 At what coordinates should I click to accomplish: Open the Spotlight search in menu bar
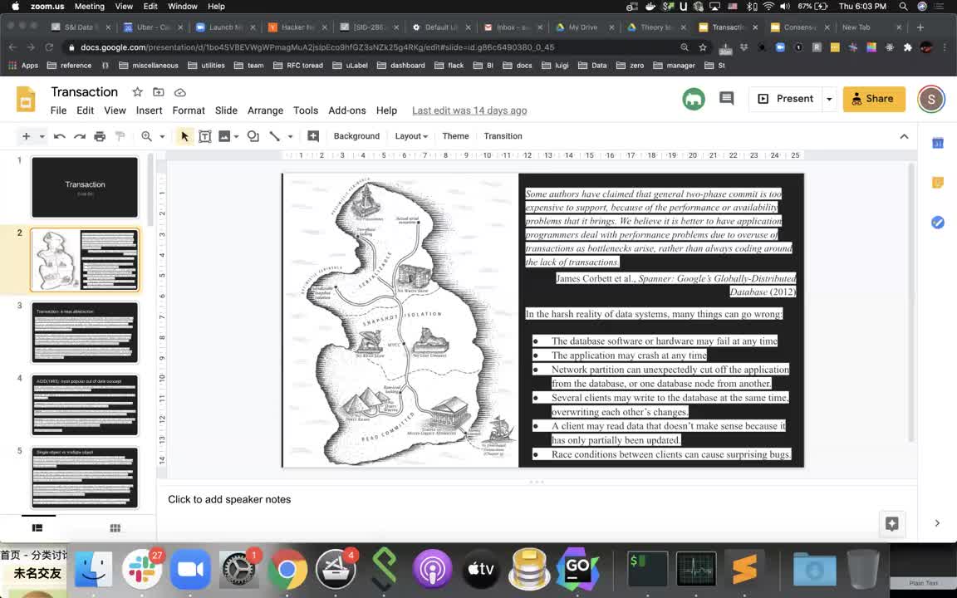903,6
